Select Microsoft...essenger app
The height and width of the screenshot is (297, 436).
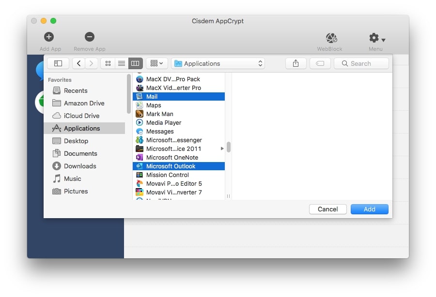coord(179,140)
